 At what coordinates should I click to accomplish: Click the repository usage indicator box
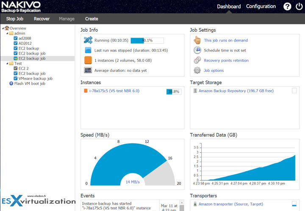[294, 90]
